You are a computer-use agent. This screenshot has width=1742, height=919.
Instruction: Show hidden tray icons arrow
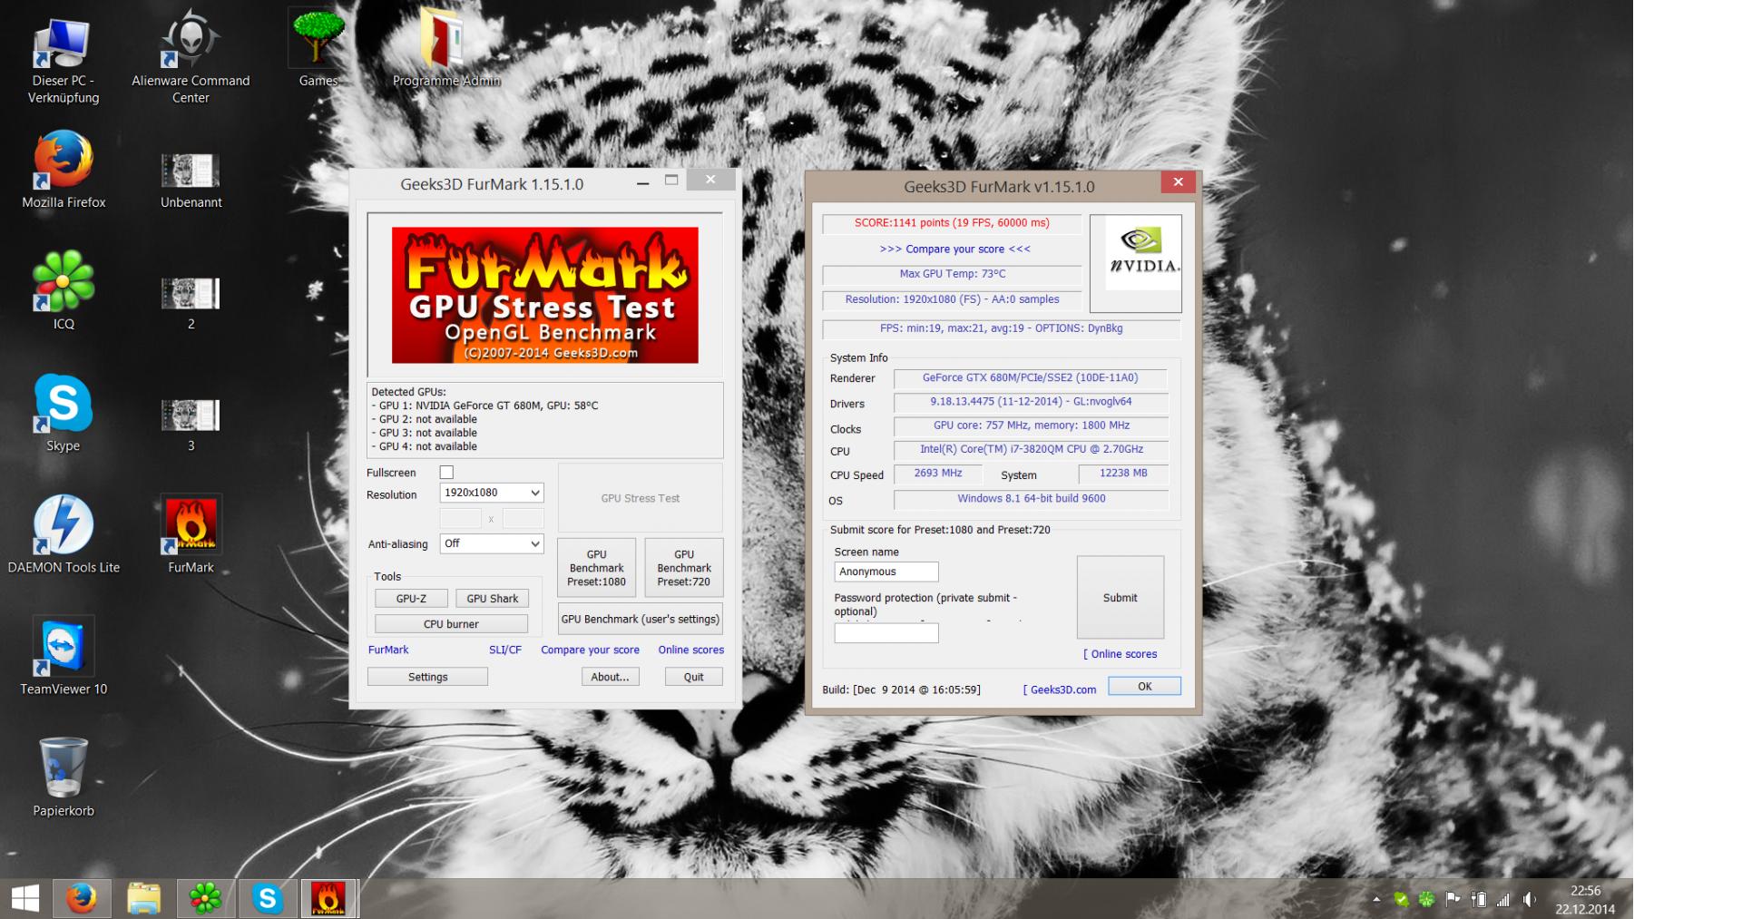coord(1376,900)
